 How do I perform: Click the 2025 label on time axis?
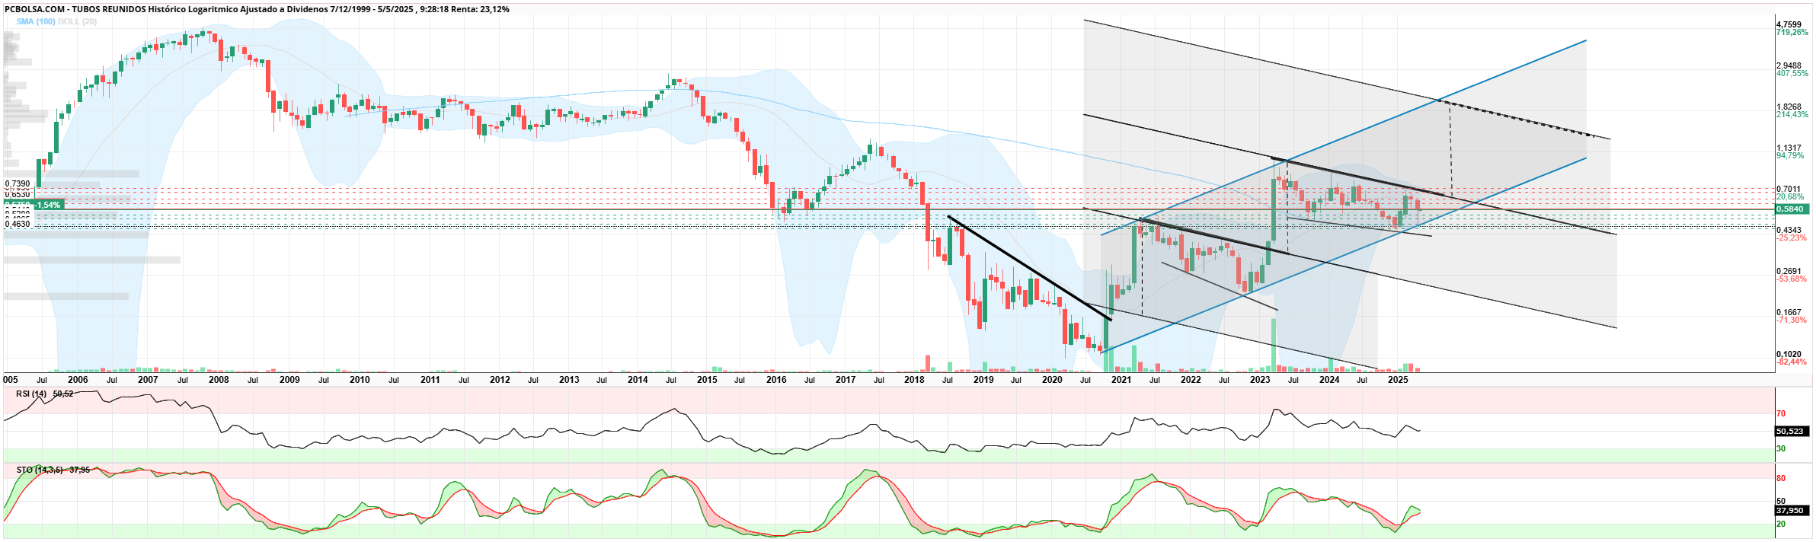pyautogui.click(x=1398, y=379)
